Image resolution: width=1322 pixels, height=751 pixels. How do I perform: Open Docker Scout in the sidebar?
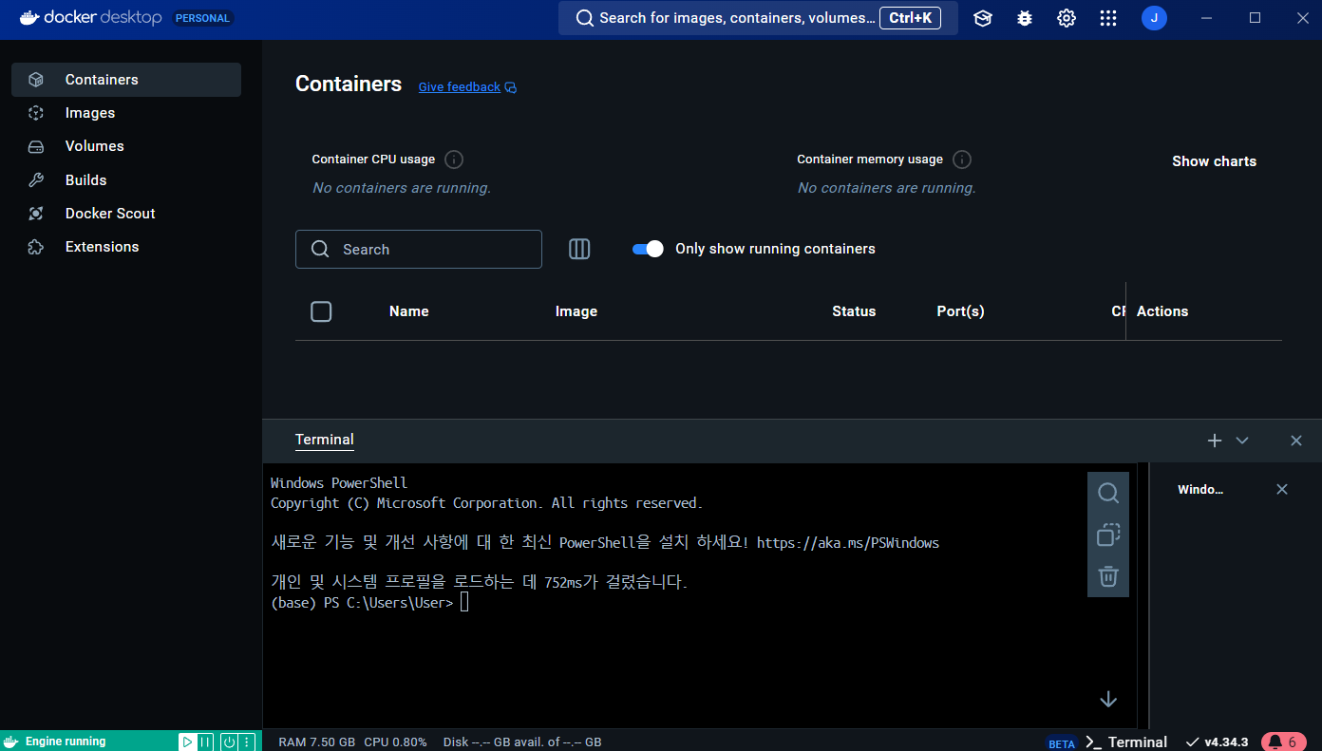[126, 214]
